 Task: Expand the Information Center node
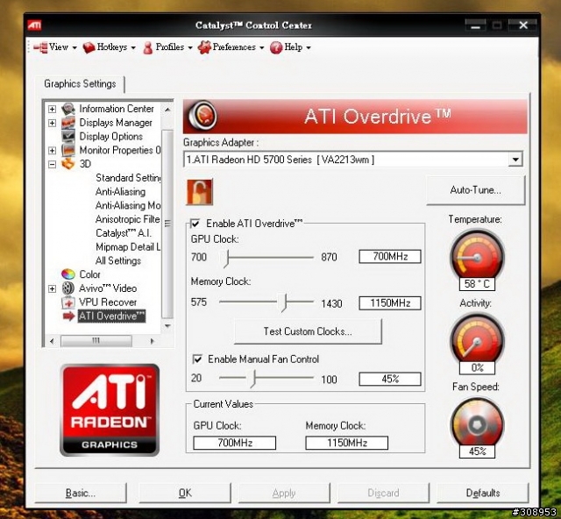coord(53,109)
